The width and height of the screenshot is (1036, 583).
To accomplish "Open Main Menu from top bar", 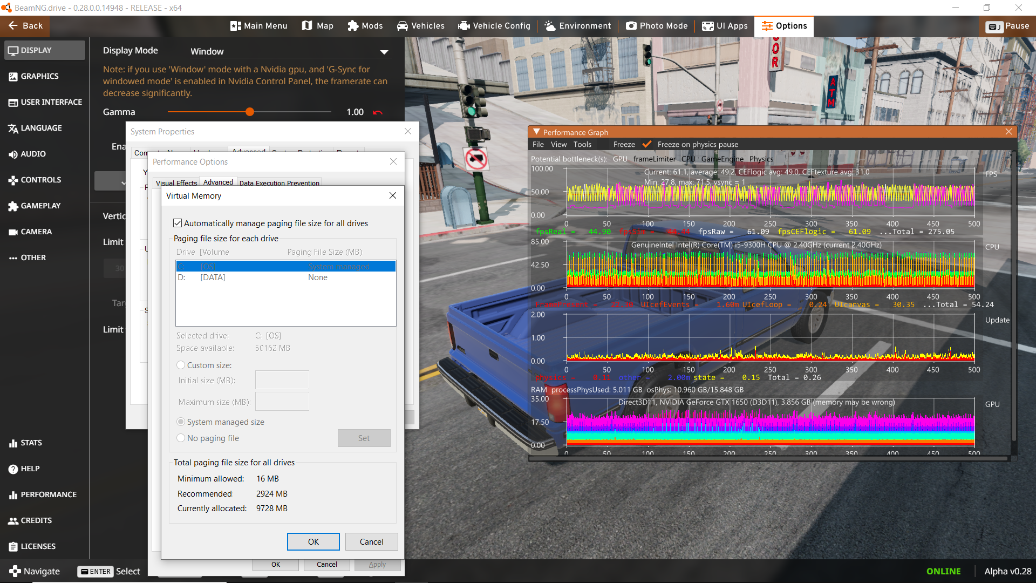I will (x=259, y=26).
